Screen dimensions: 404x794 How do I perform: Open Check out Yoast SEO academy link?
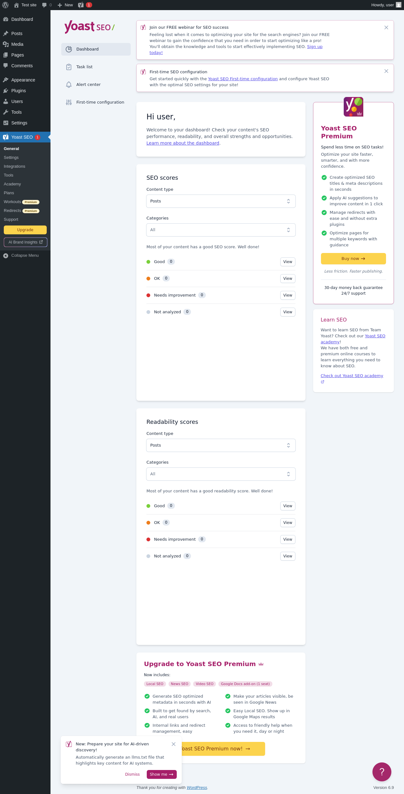click(352, 376)
